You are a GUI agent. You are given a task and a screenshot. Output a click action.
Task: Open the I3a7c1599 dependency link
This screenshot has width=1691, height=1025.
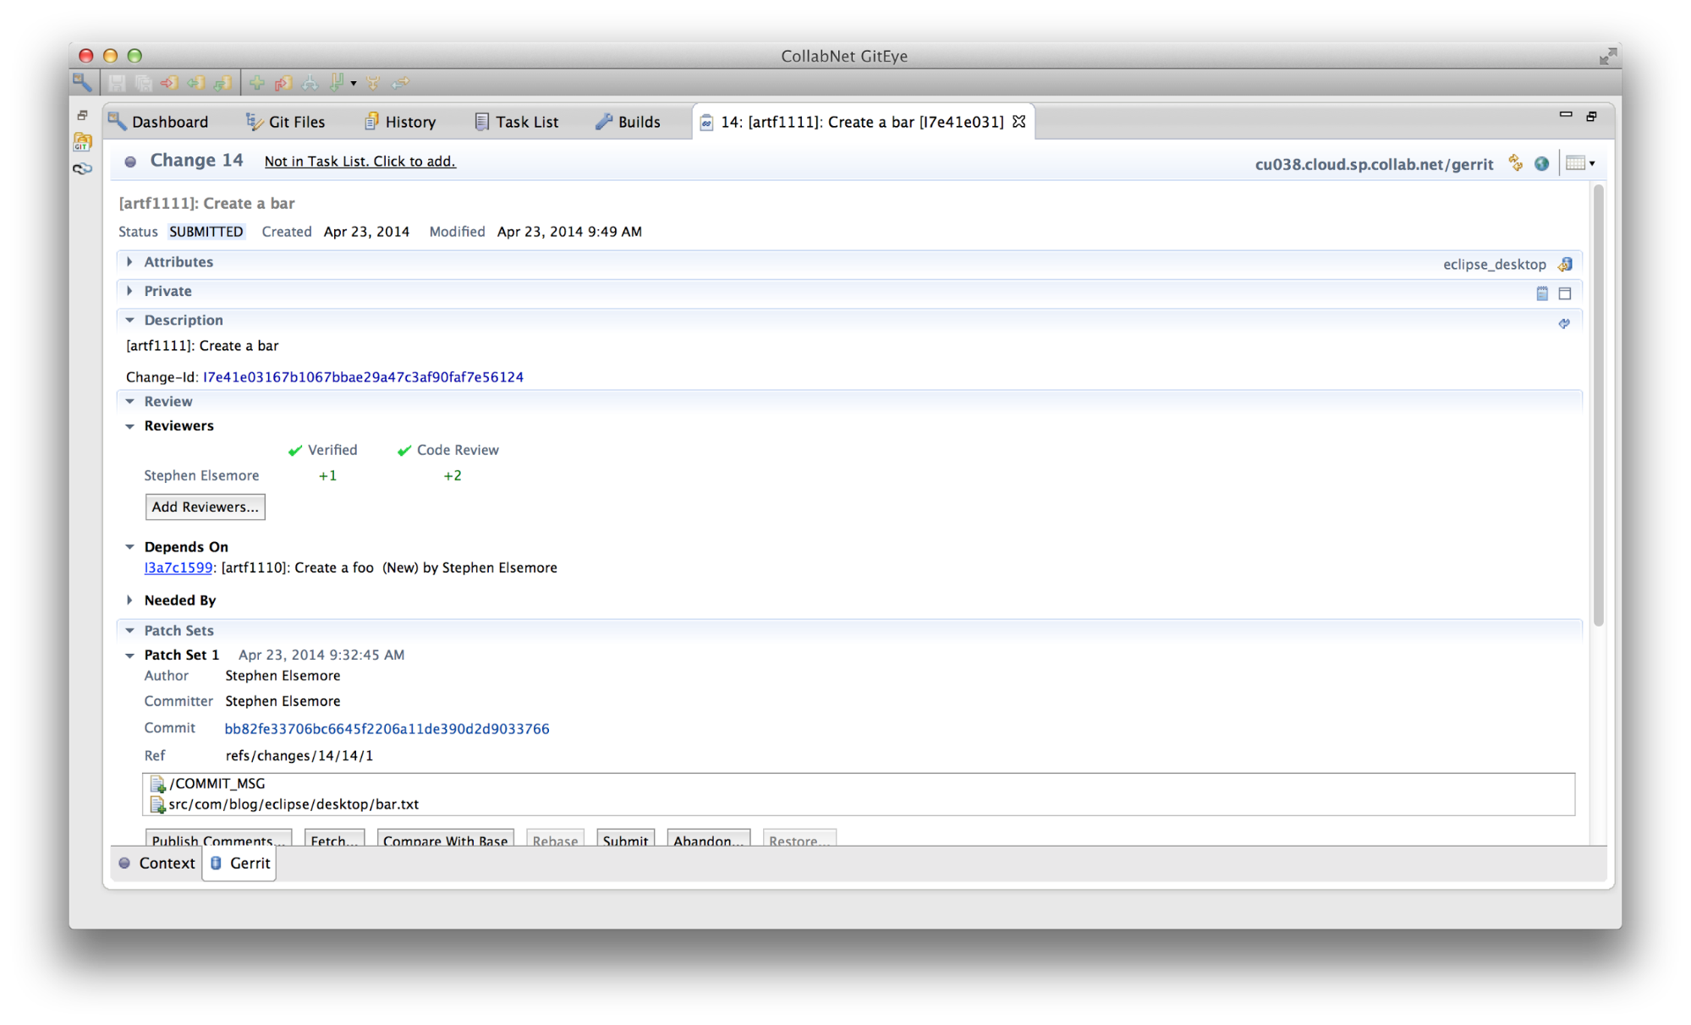[177, 567]
